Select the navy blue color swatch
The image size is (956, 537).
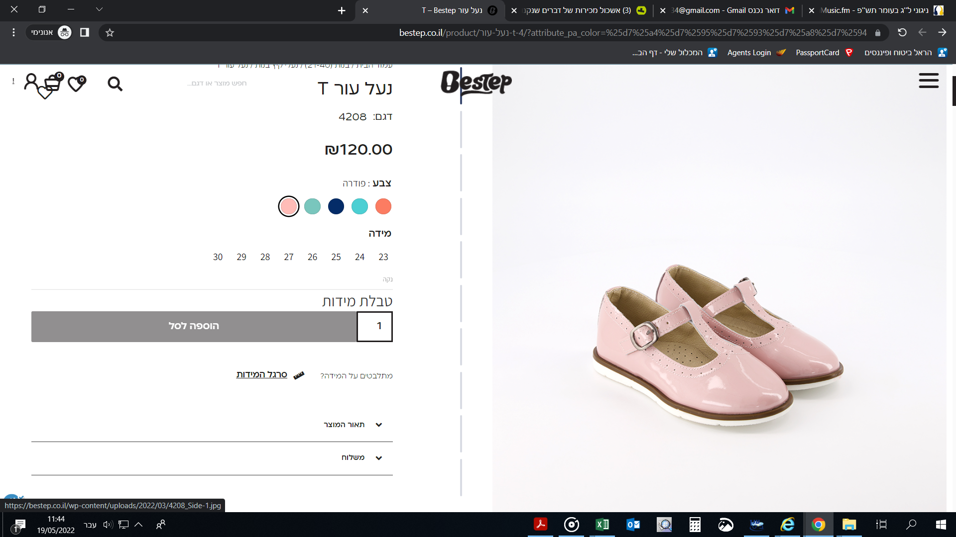(336, 206)
